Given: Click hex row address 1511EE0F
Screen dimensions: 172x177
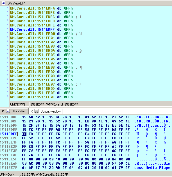Looking at the screenshot, I should (9, 138).
